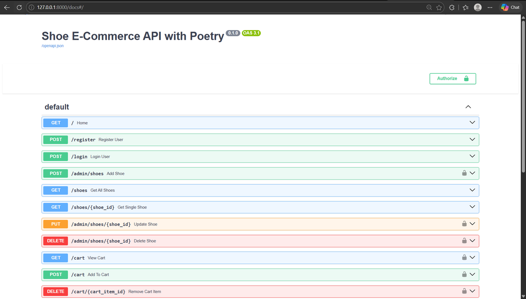Click GET badge on View Cart endpoint
This screenshot has width=526, height=299.
click(56, 257)
